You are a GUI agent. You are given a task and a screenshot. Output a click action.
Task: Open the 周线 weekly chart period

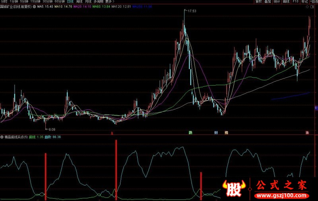[79, 2]
